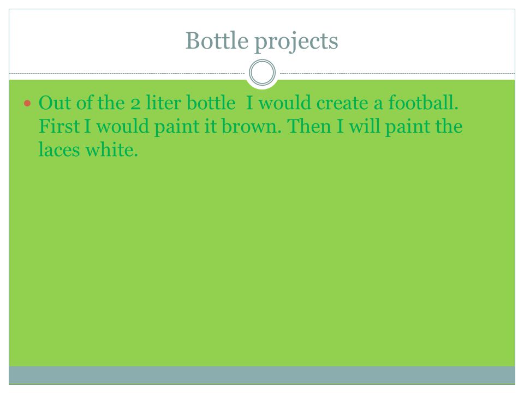524x393 pixels.
Task: Click the gray-blue footer bar
Action: click(x=262, y=375)
